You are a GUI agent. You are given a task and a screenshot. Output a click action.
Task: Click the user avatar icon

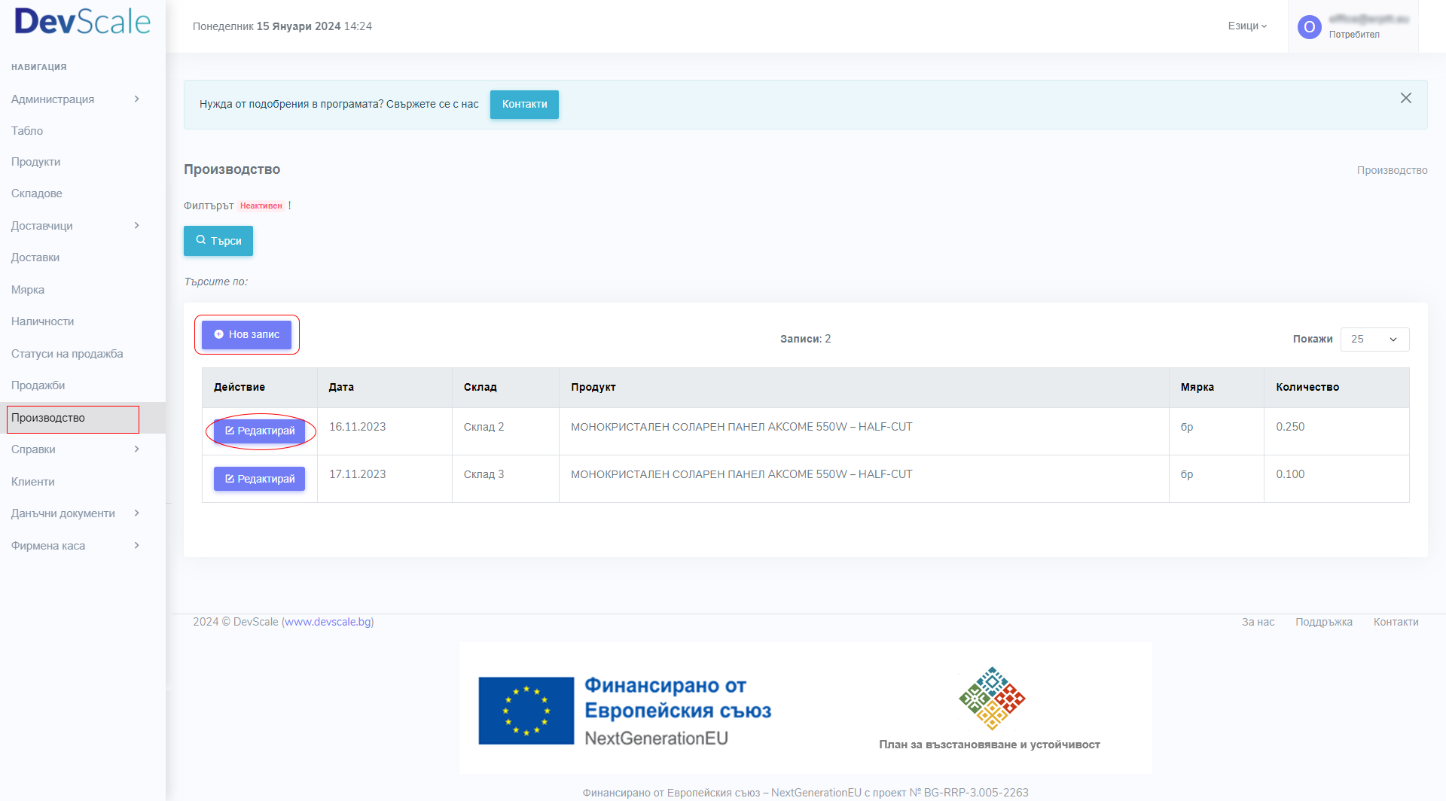coord(1309,27)
